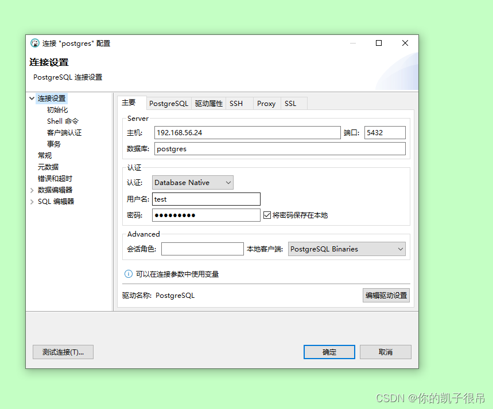Collapse the 连接设置 tree node
The width and height of the screenshot is (493, 409).
(x=32, y=99)
